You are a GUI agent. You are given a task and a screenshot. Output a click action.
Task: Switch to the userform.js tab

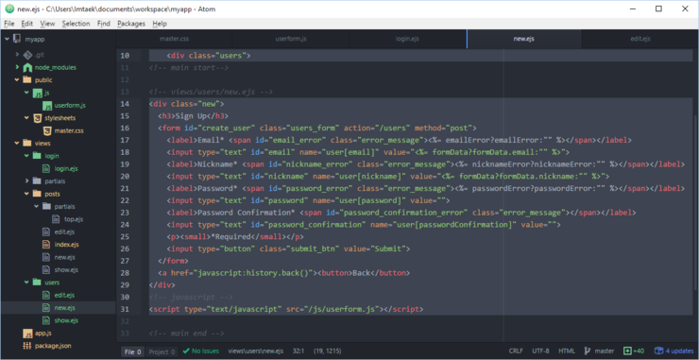pos(291,39)
